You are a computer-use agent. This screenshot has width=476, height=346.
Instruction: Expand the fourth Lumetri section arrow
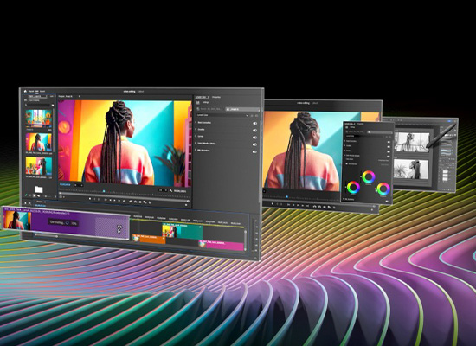click(x=196, y=143)
